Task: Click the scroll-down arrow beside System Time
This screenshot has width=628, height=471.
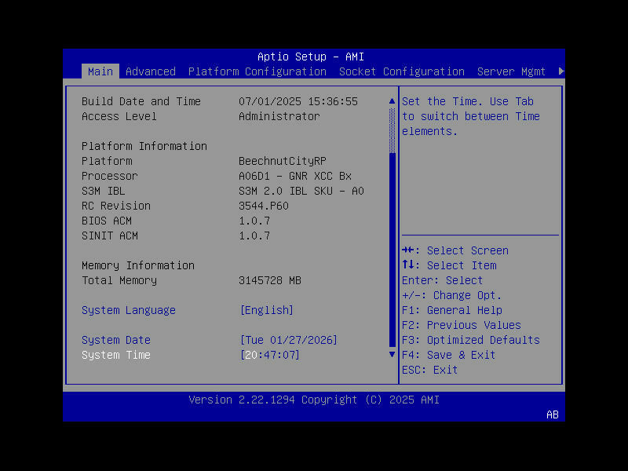Action: click(x=391, y=354)
